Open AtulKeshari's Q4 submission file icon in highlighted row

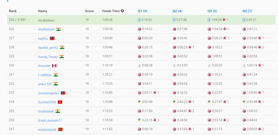pos(244,20)
